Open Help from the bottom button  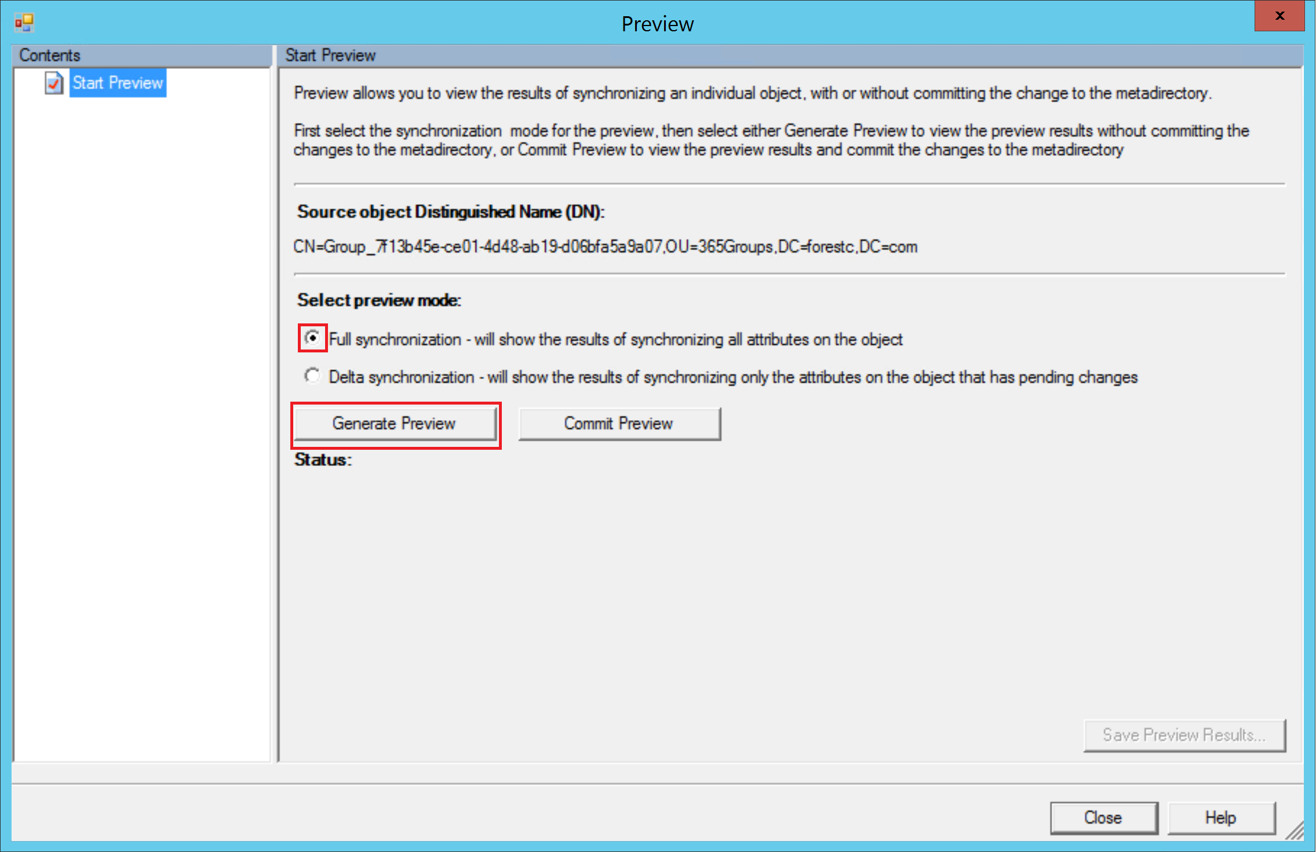pos(1220,817)
